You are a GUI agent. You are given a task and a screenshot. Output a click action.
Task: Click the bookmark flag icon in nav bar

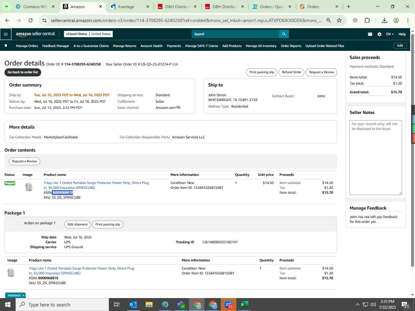6,46
